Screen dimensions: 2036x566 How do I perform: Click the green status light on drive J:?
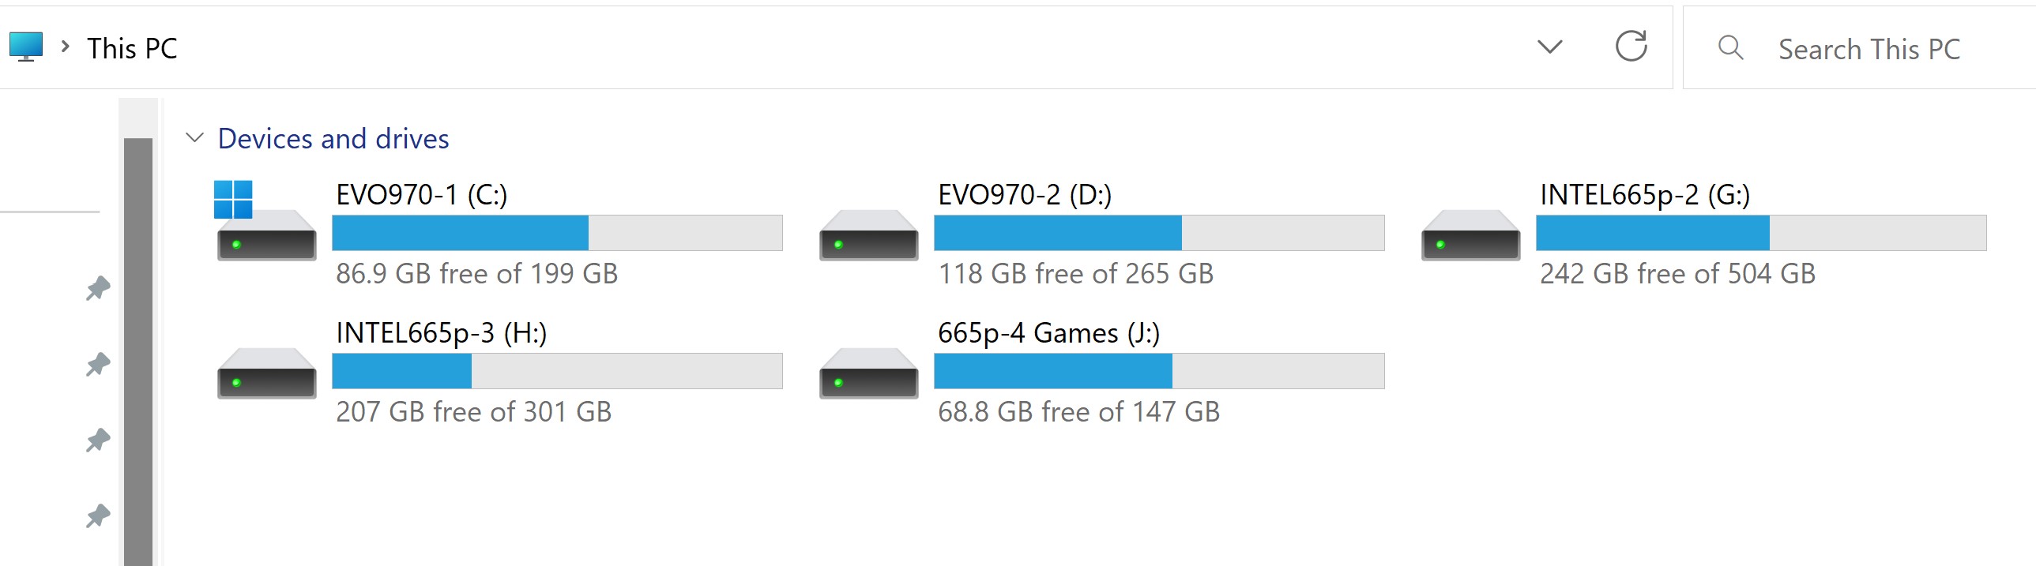pos(838,384)
